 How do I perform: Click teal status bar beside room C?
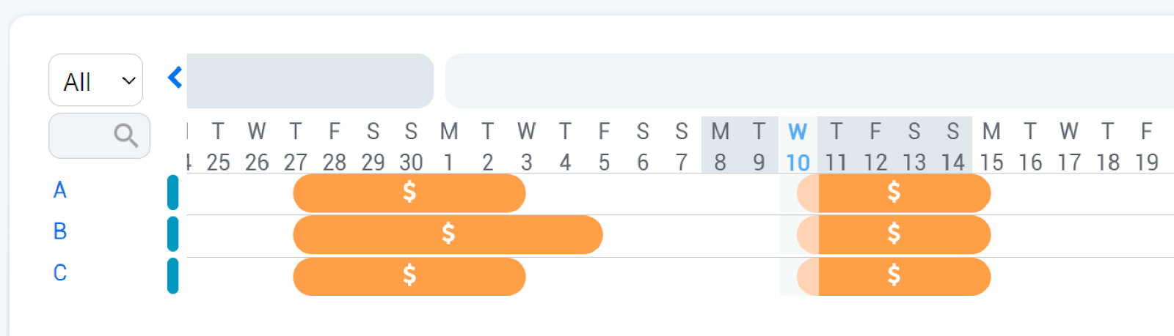click(x=173, y=275)
